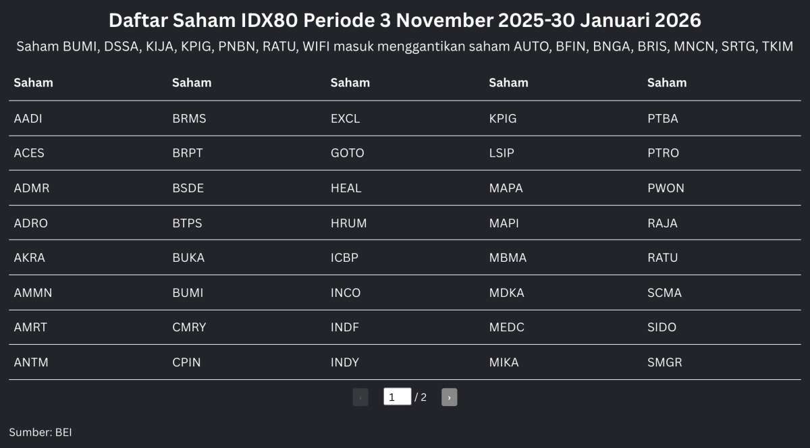The width and height of the screenshot is (810, 448).
Task: Click the Sumber: BEI source text
Action: coord(40,432)
